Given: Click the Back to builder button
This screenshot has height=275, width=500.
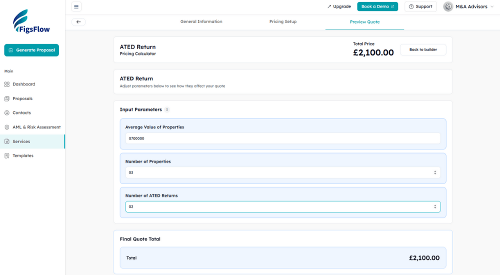Looking at the screenshot, I should pyautogui.click(x=423, y=50).
